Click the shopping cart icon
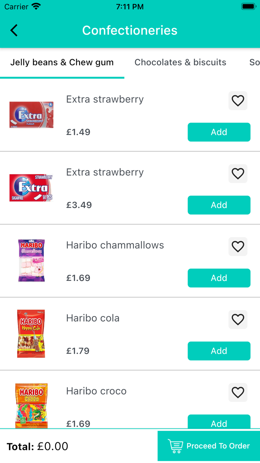 pos(175,446)
